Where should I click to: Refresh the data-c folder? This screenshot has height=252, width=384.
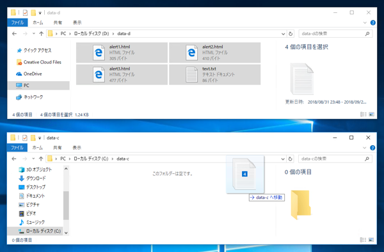(290, 159)
